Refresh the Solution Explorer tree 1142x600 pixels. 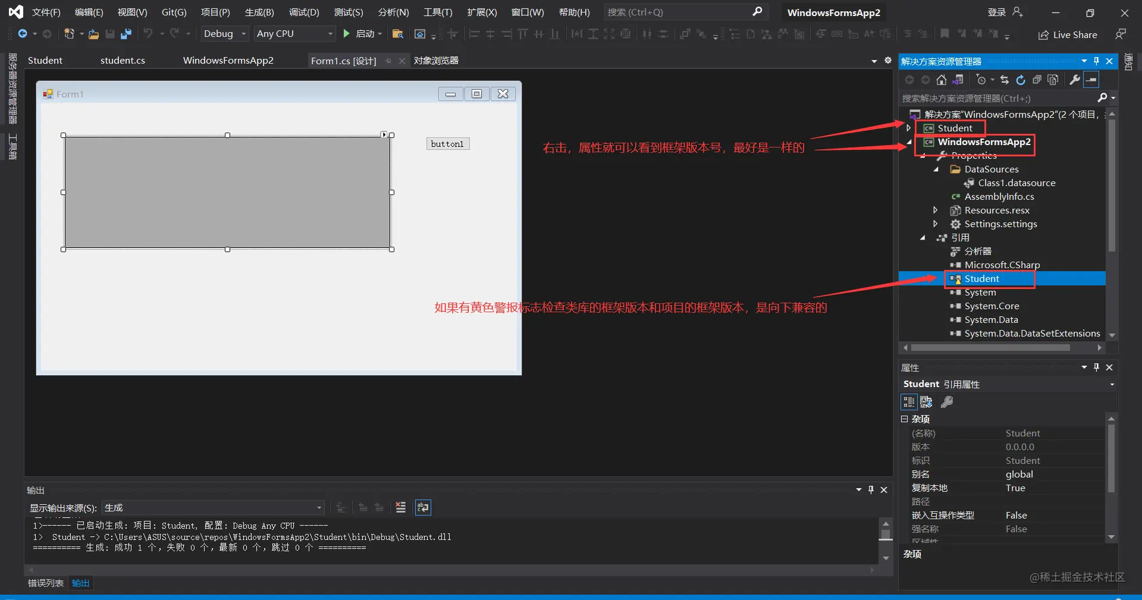(x=1021, y=80)
